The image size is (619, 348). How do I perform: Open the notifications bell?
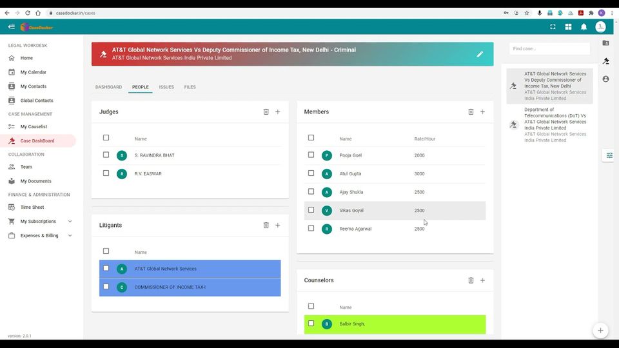coord(584,27)
